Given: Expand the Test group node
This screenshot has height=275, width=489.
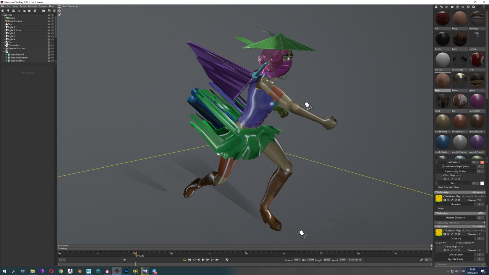Looking at the screenshot, I should (x=4, y=42).
